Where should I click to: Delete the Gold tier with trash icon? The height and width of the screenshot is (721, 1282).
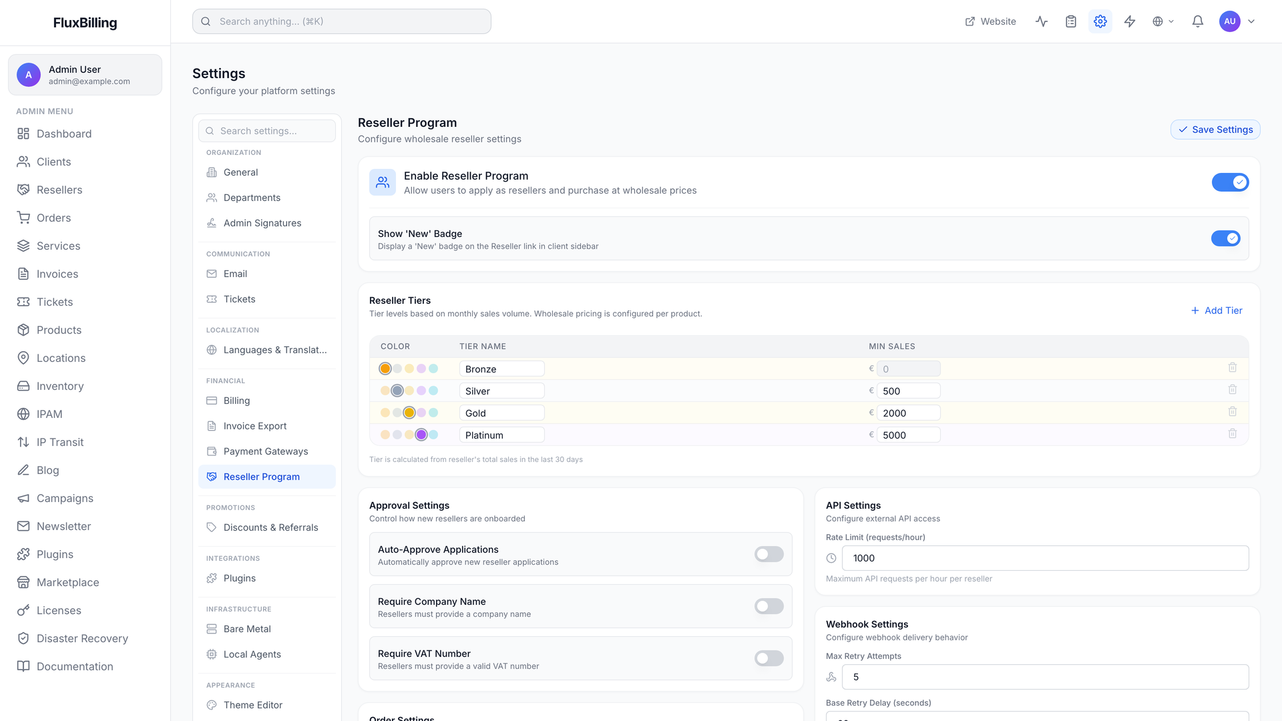point(1233,412)
